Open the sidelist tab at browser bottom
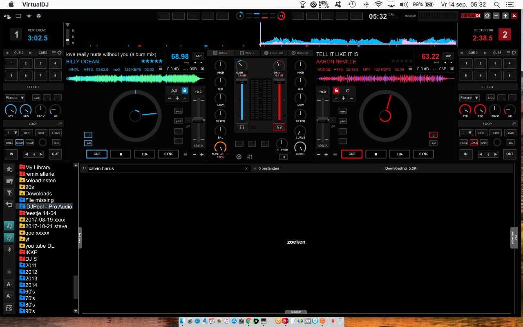Viewport: 523px width, 327px height. point(296,312)
